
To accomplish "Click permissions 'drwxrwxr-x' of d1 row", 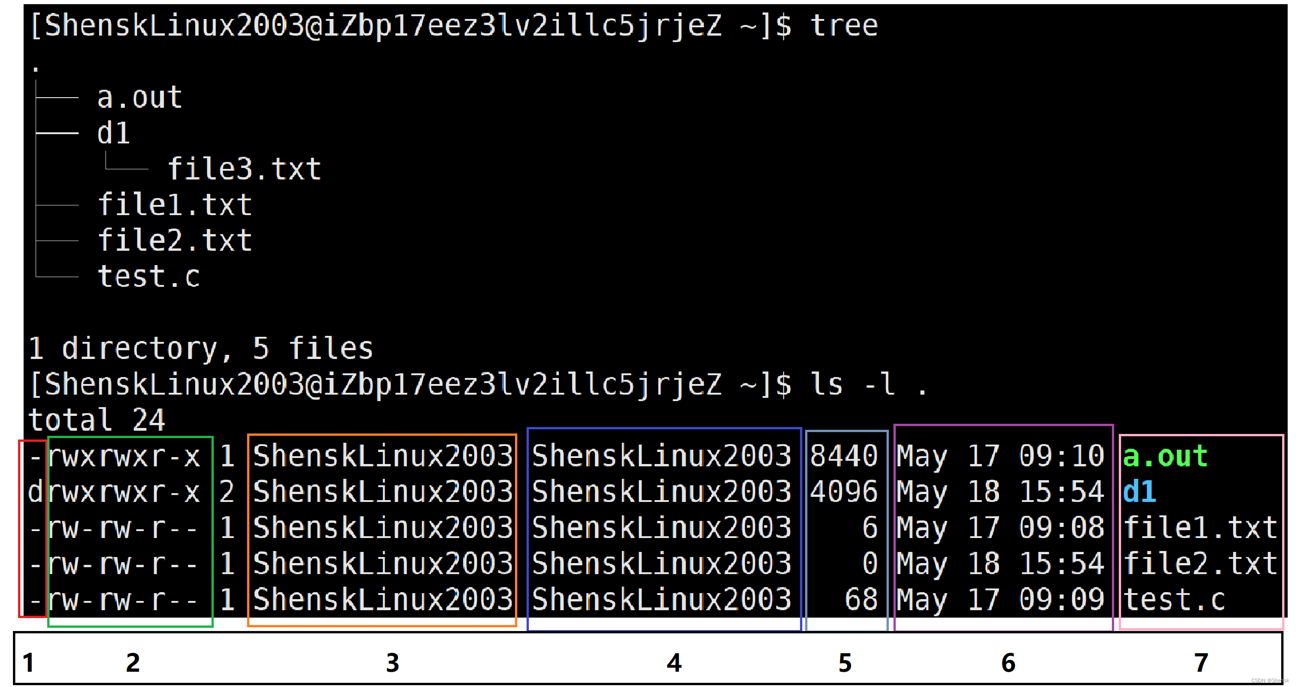I will [115, 492].
